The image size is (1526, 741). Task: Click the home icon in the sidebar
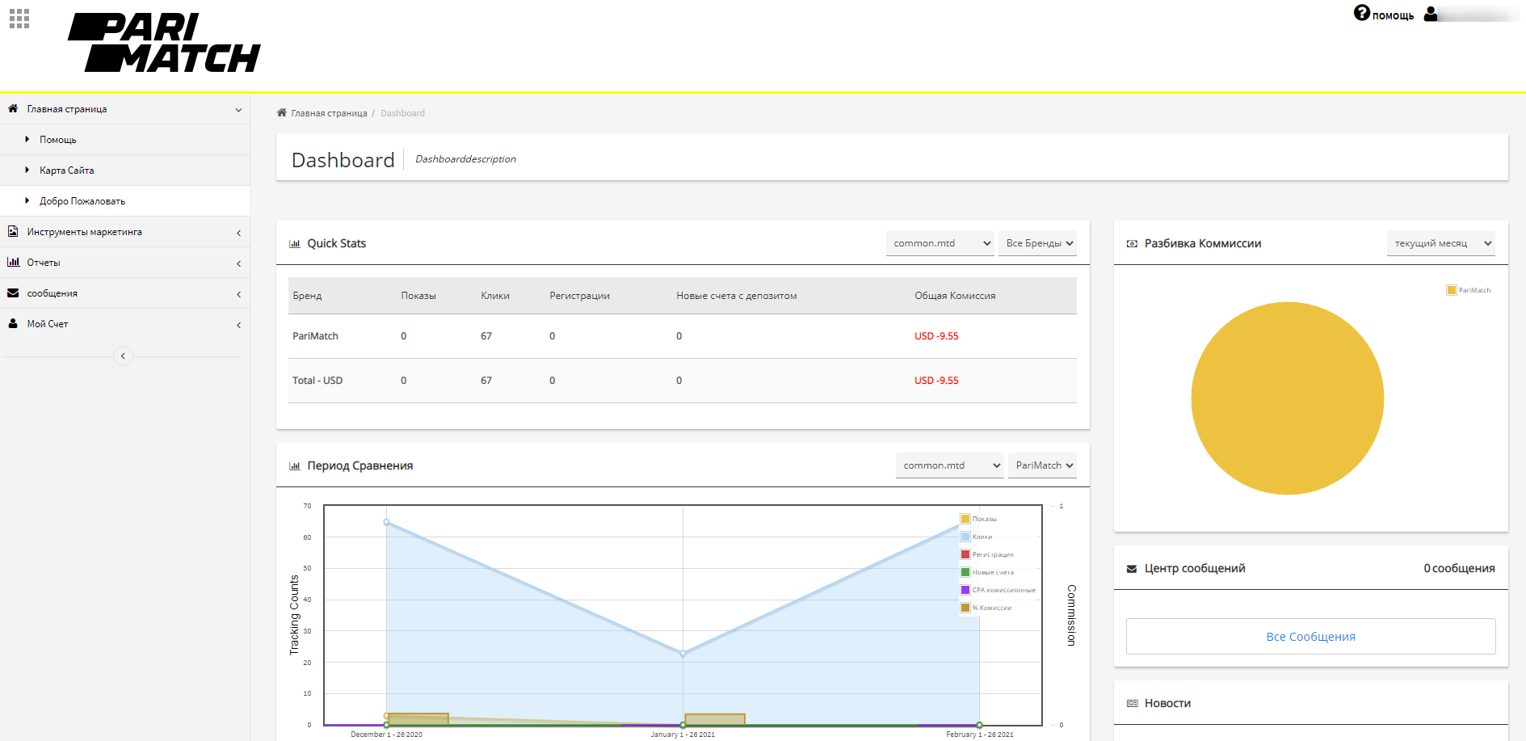pyautogui.click(x=13, y=108)
